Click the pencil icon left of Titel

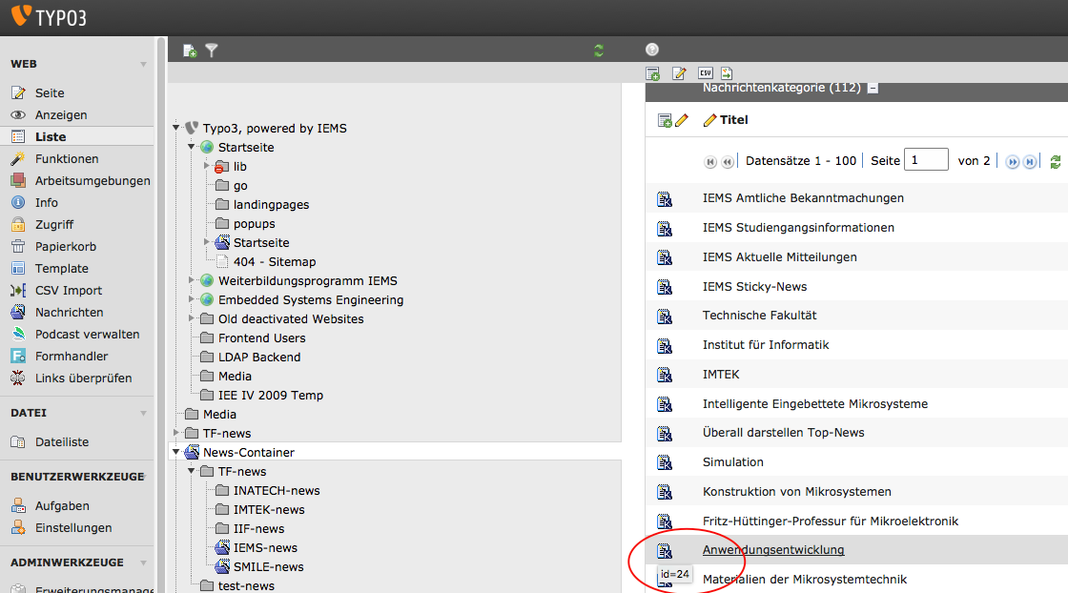[x=682, y=120]
